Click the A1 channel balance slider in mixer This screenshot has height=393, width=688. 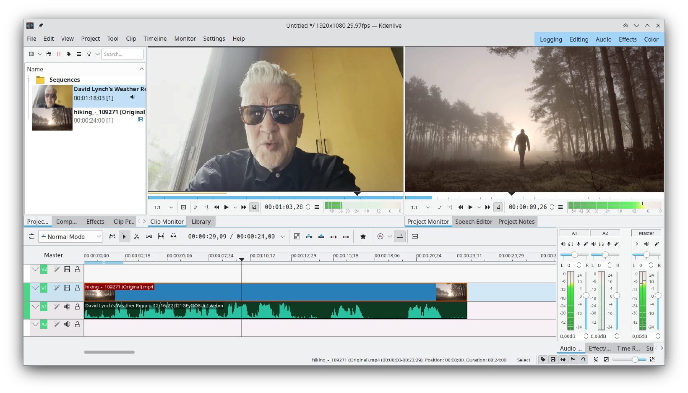(x=574, y=255)
